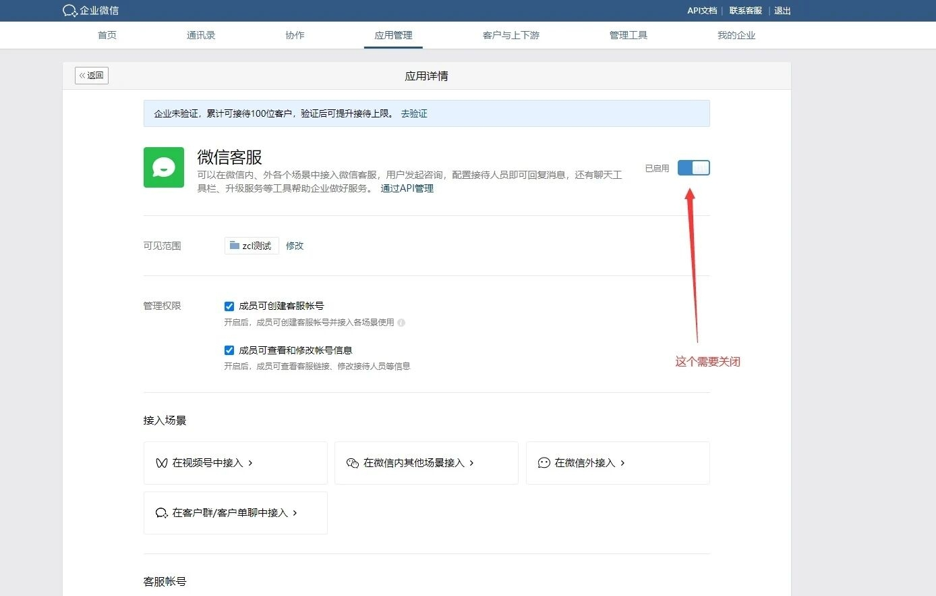Open the 在微信外接入 card
This screenshot has height=596, width=936.
coord(618,463)
